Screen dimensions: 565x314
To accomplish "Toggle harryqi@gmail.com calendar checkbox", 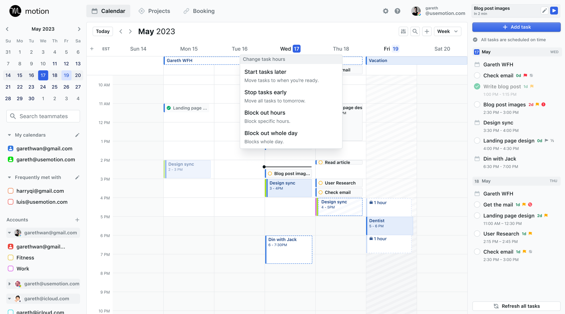I will (x=11, y=191).
